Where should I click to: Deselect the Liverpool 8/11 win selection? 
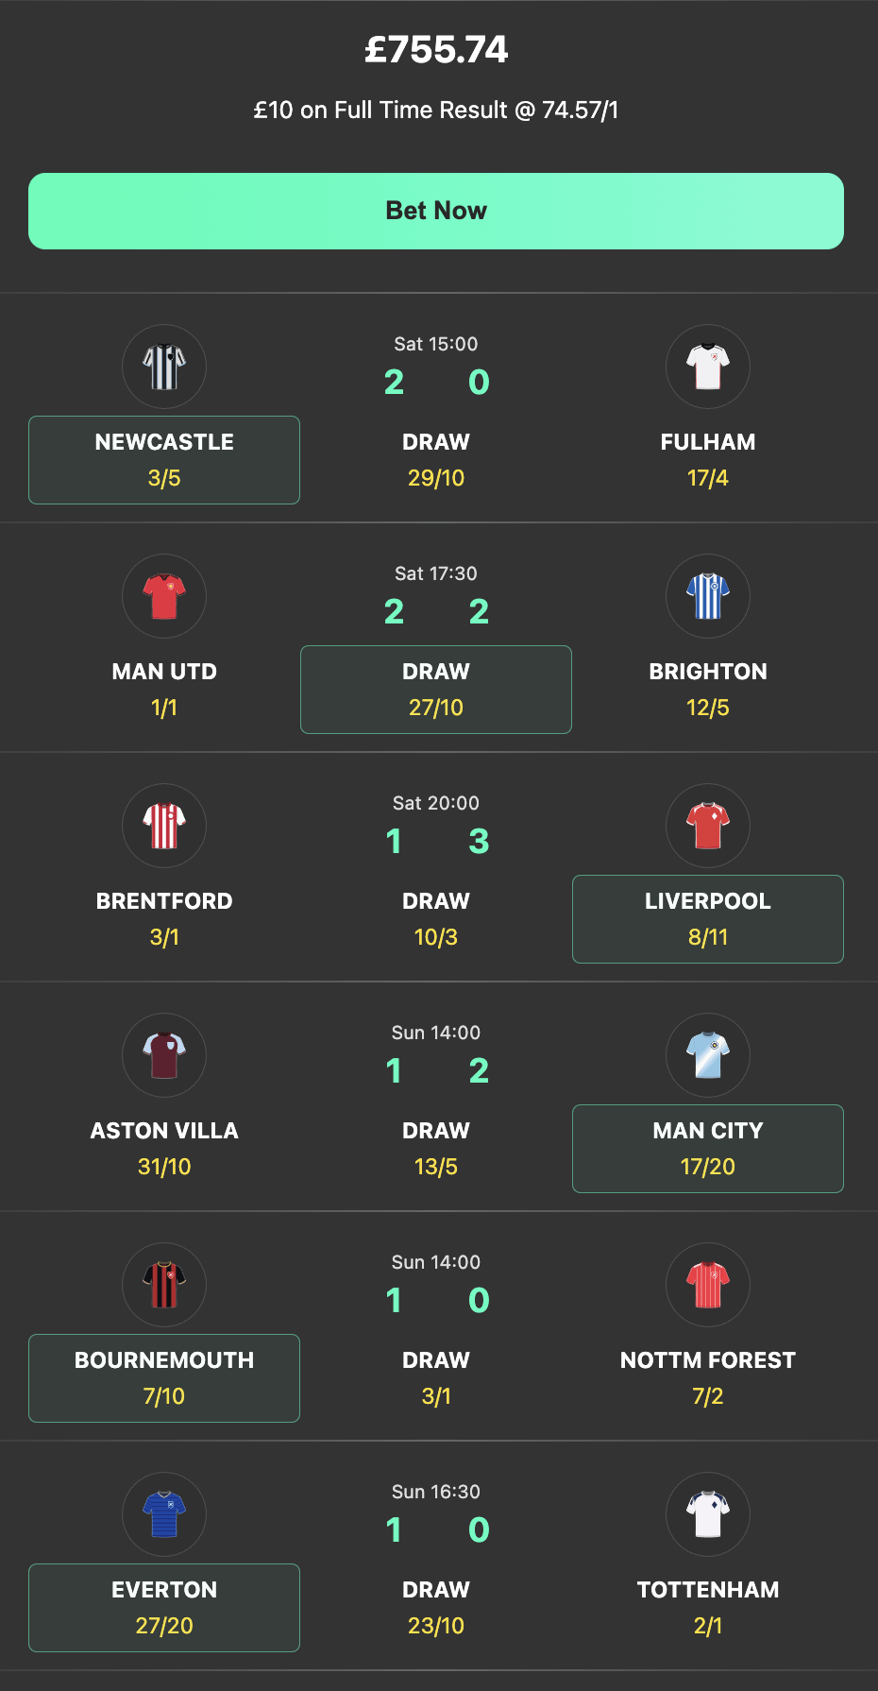pos(708,919)
